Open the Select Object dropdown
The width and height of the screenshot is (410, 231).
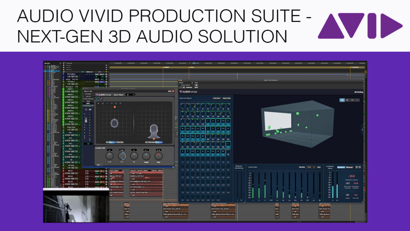coord(130,95)
